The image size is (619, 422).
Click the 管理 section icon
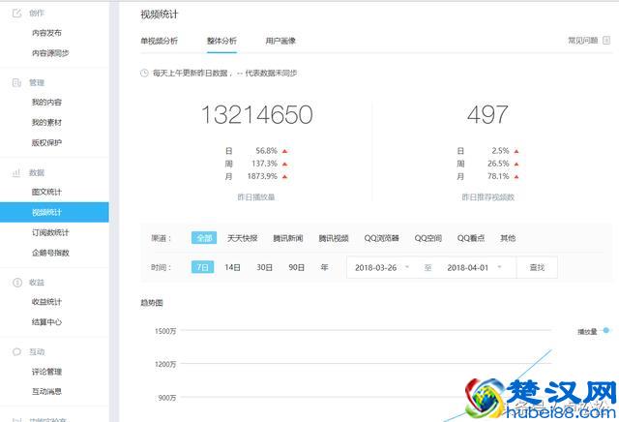17,82
